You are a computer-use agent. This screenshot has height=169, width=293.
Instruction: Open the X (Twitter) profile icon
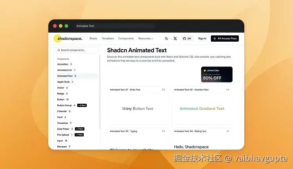tap(175, 39)
